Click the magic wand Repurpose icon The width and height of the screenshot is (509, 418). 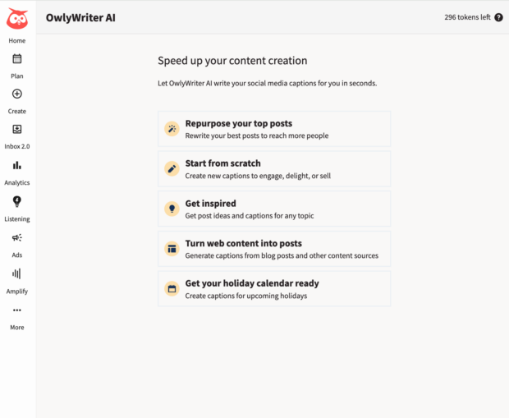172,129
